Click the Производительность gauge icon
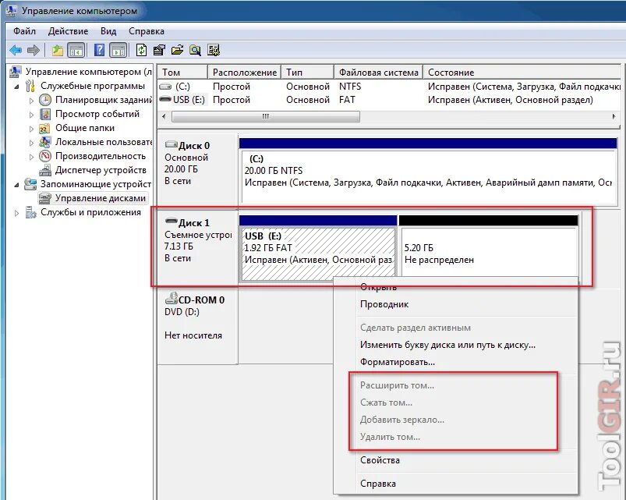This screenshot has width=626, height=500. click(x=45, y=156)
